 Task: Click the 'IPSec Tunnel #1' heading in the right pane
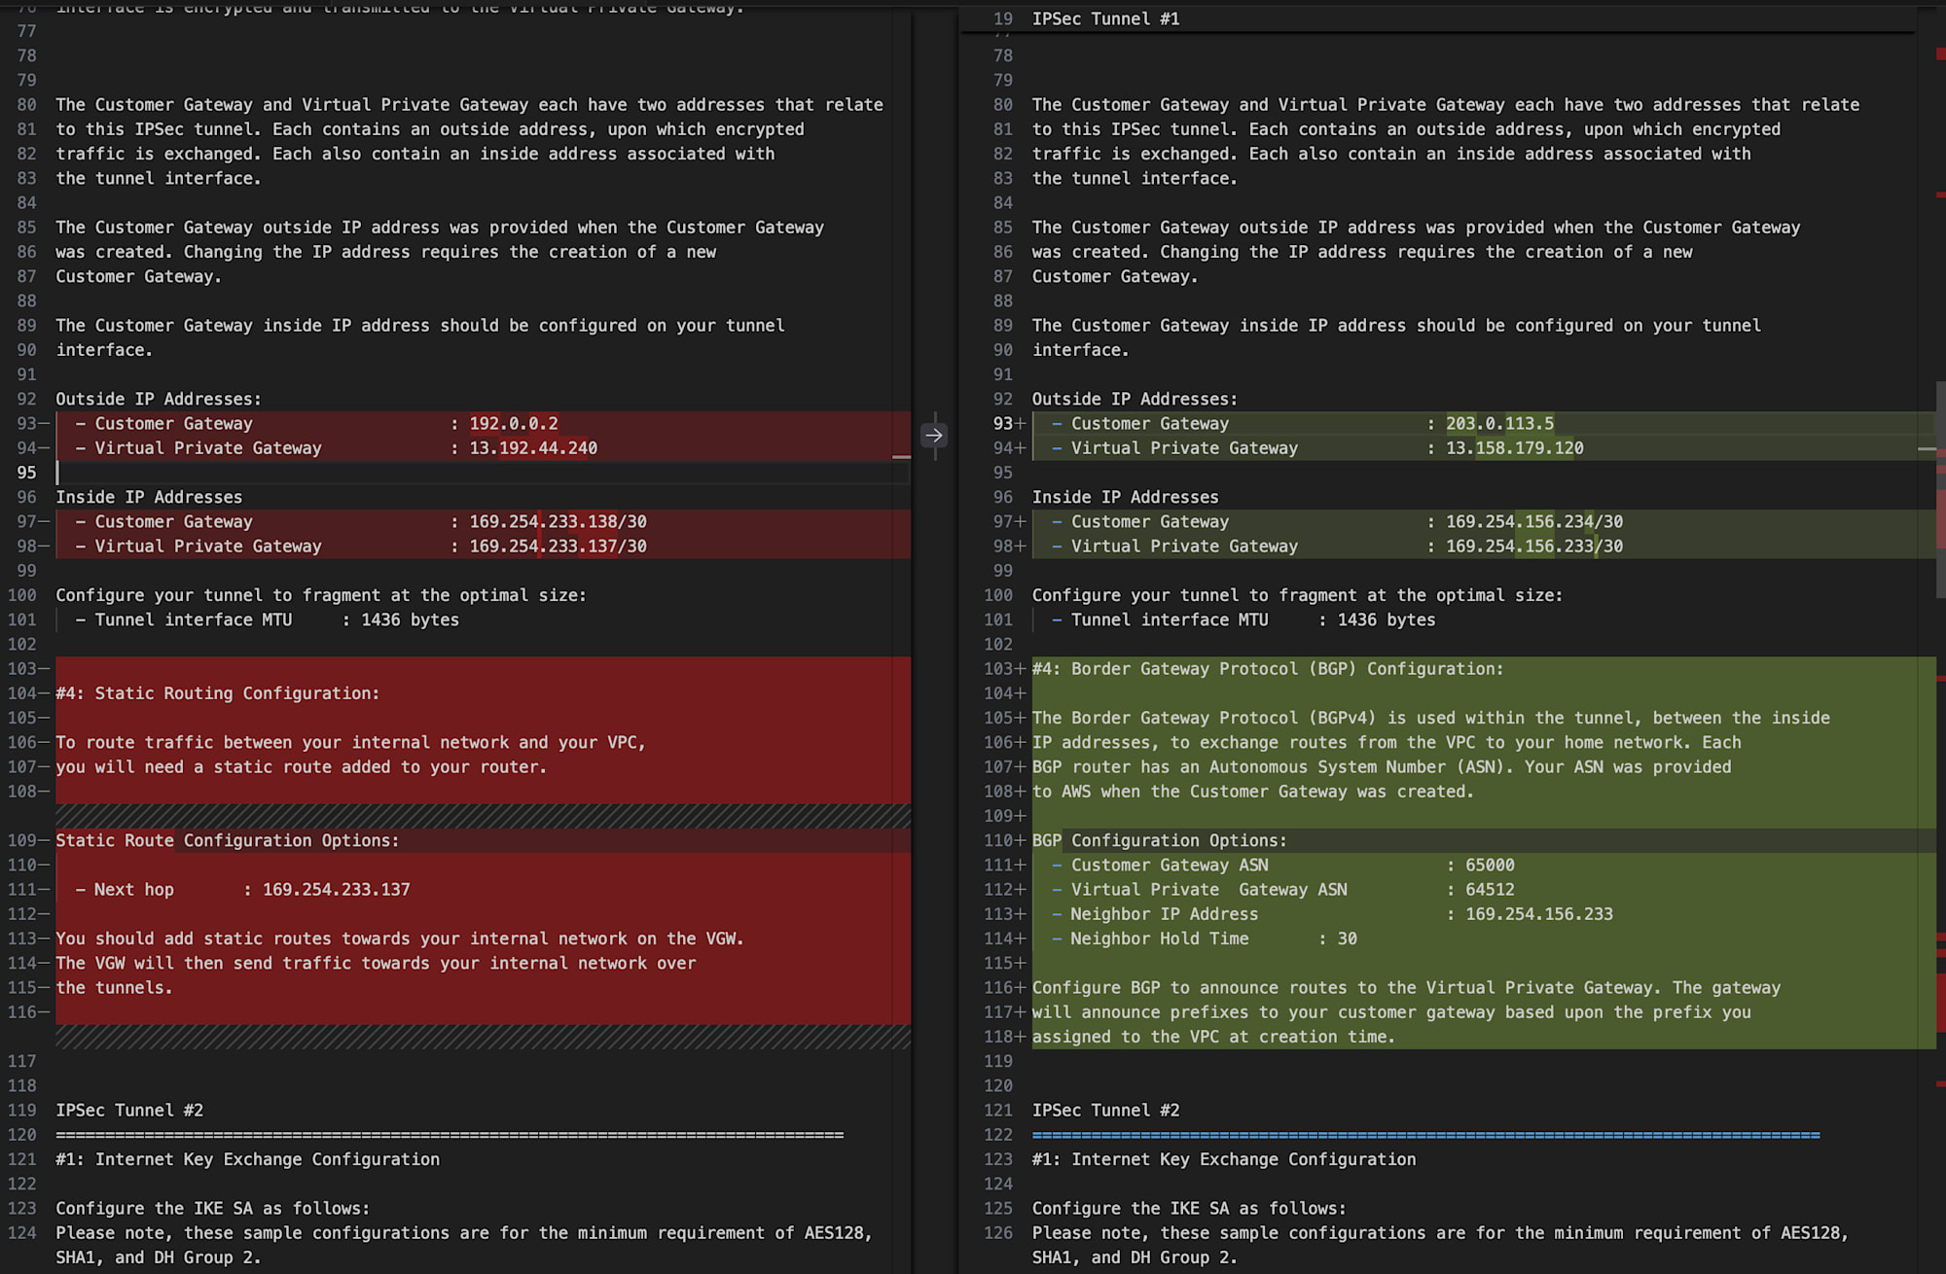tap(1105, 18)
